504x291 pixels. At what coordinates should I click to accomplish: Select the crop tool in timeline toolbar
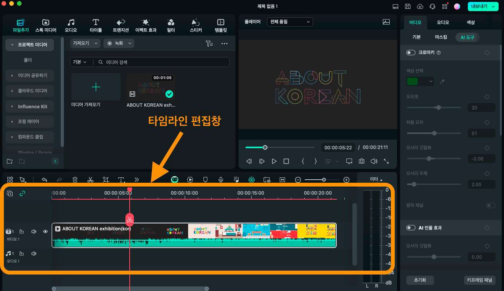click(x=106, y=179)
